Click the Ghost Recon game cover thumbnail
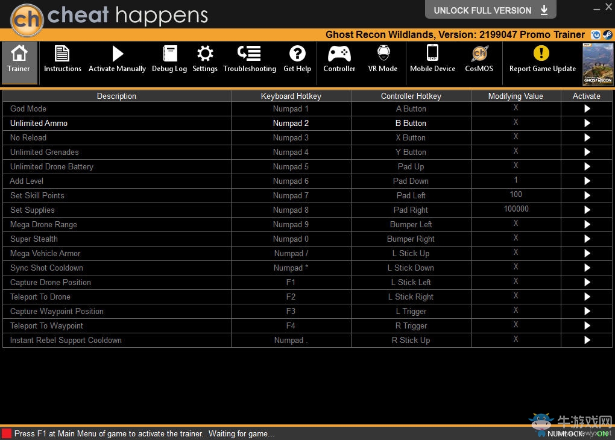The height and width of the screenshot is (440, 615). (598, 64)
